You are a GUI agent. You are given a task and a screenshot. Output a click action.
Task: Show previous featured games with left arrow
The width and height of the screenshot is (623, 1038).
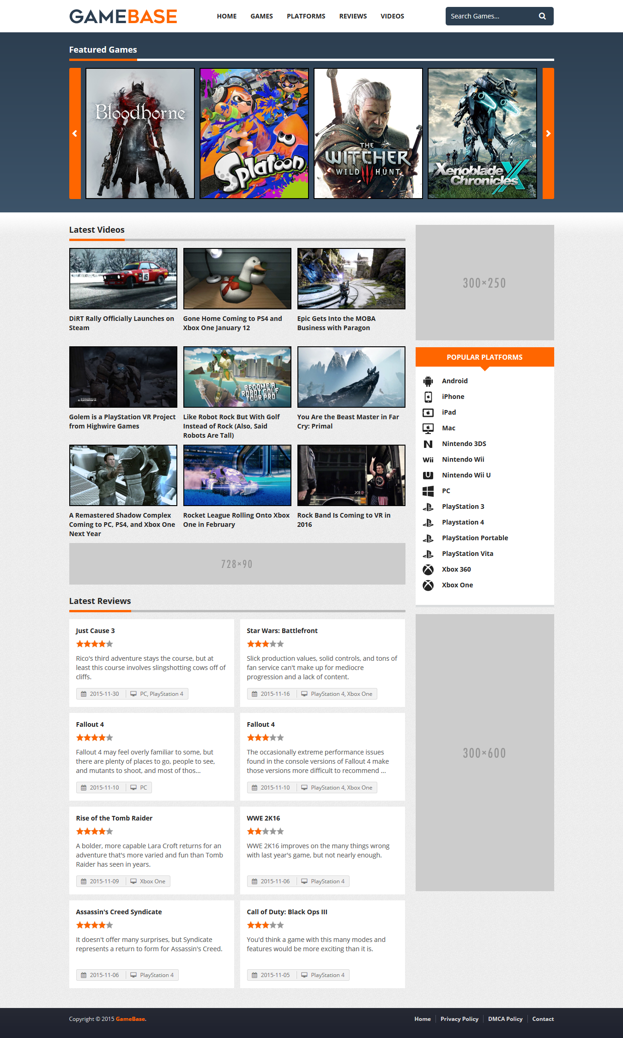click(75, 133)
